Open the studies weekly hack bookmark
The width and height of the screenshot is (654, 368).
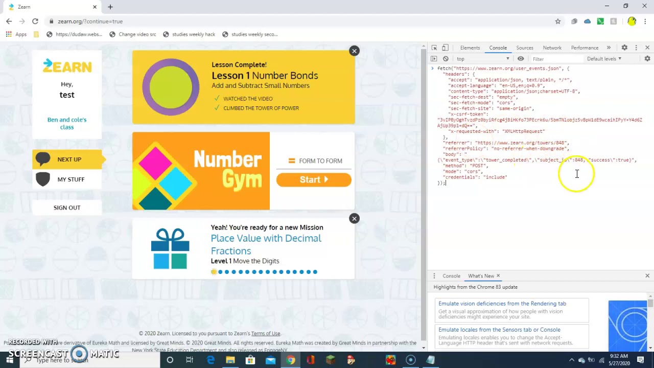tap(189, 34)
